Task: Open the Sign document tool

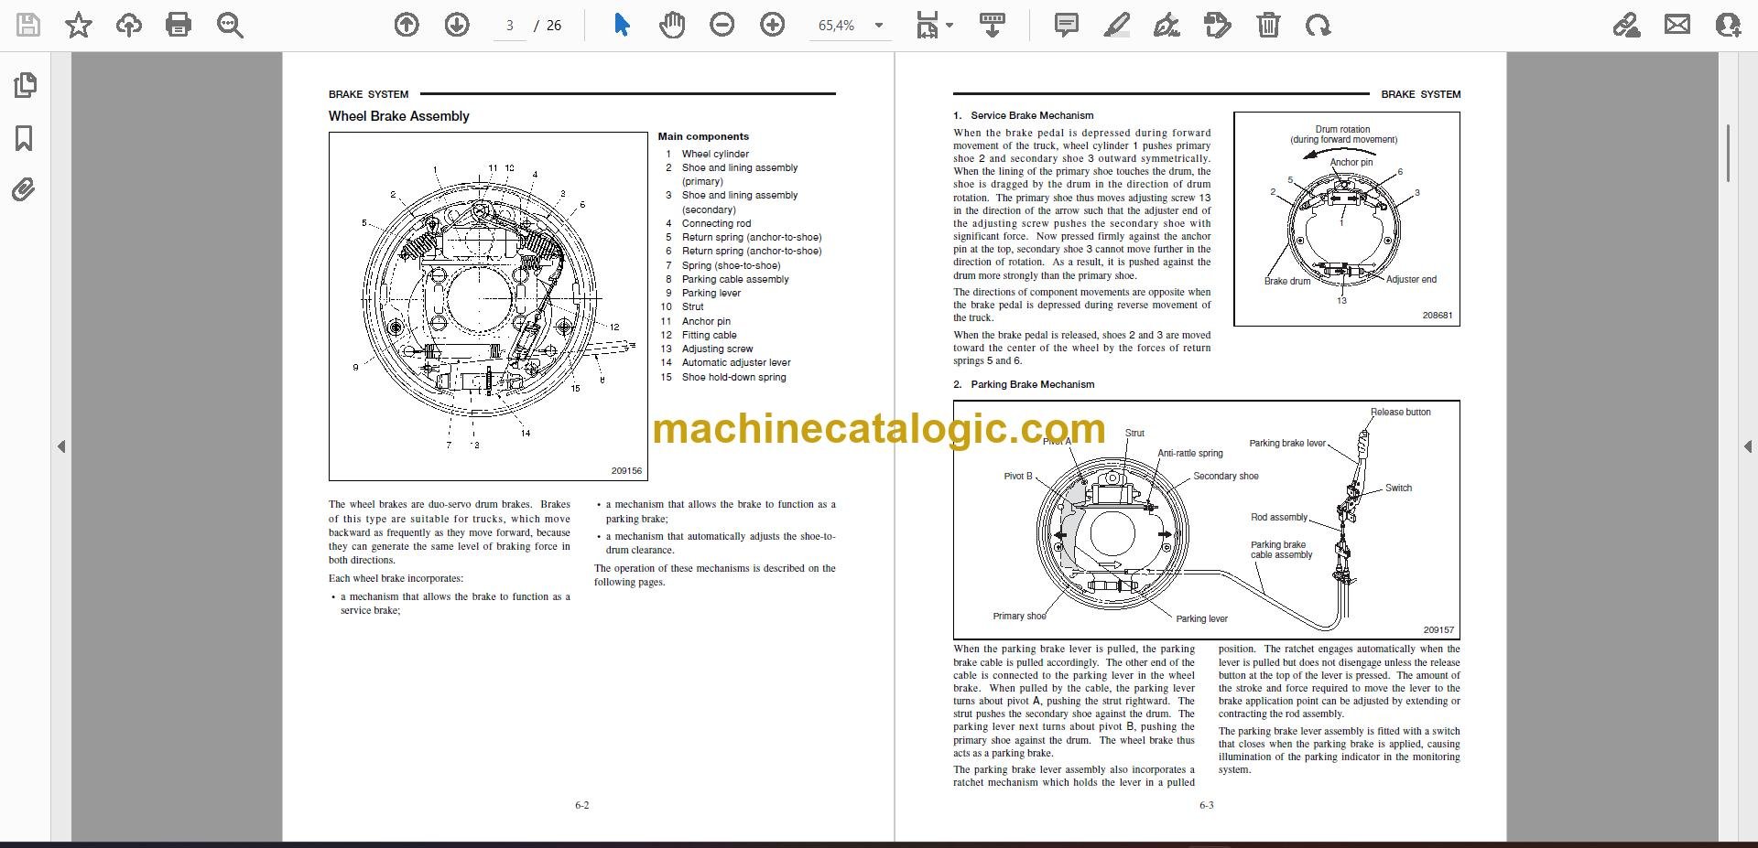Action: pyautogui.click(x=1167, y=25)
